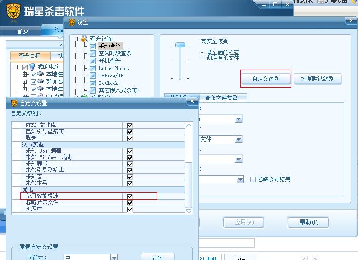Click the 重置 button

[158, 257]
